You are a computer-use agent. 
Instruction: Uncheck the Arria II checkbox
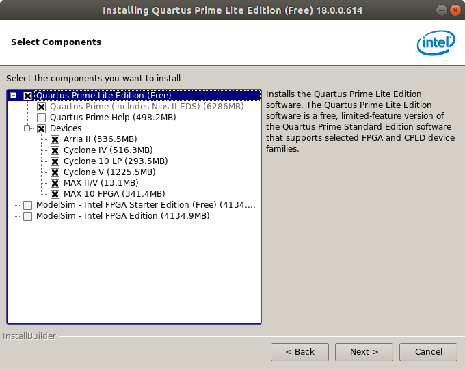coord(55,139)
